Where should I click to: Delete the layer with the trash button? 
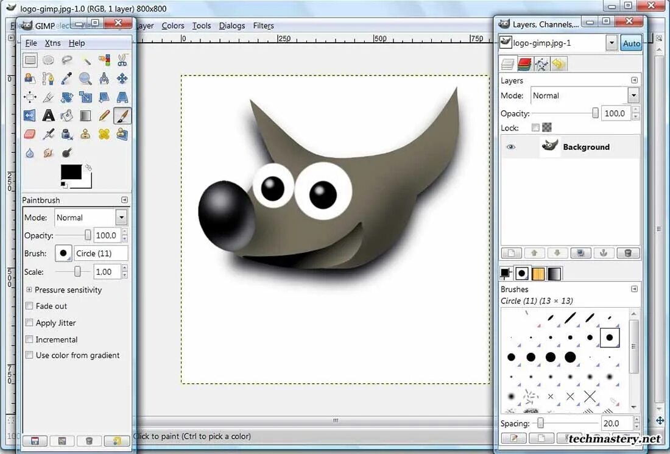click(x=628, y=253)
